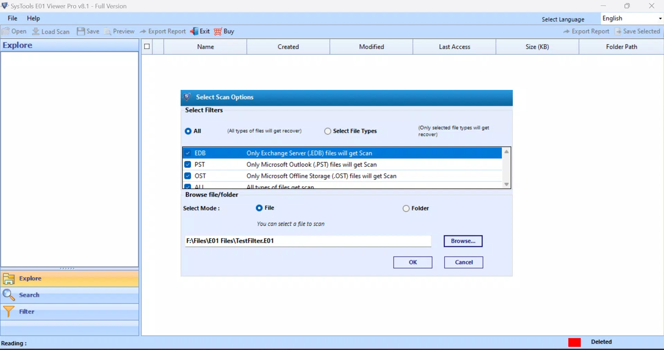664x350 pixels.
Task: Select Folder mode radio button
Action: coord(406,208)
